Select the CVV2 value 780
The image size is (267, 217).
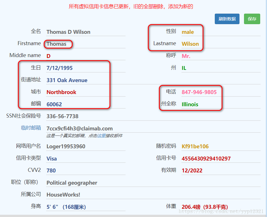click(x=51, y=170)
